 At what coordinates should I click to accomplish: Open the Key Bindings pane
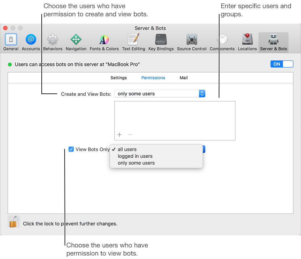(x=161, y=42)
